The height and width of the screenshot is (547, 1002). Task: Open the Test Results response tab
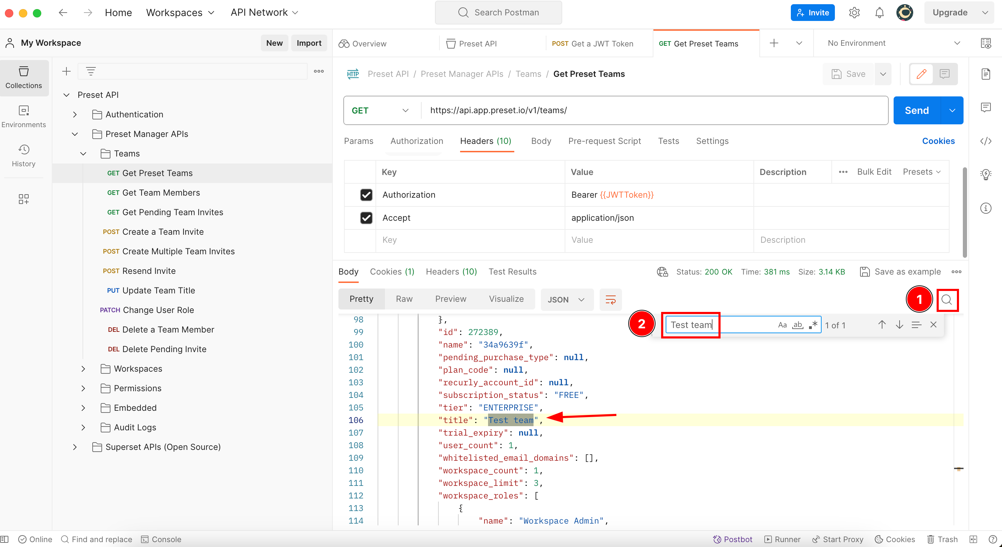(512, 271)
